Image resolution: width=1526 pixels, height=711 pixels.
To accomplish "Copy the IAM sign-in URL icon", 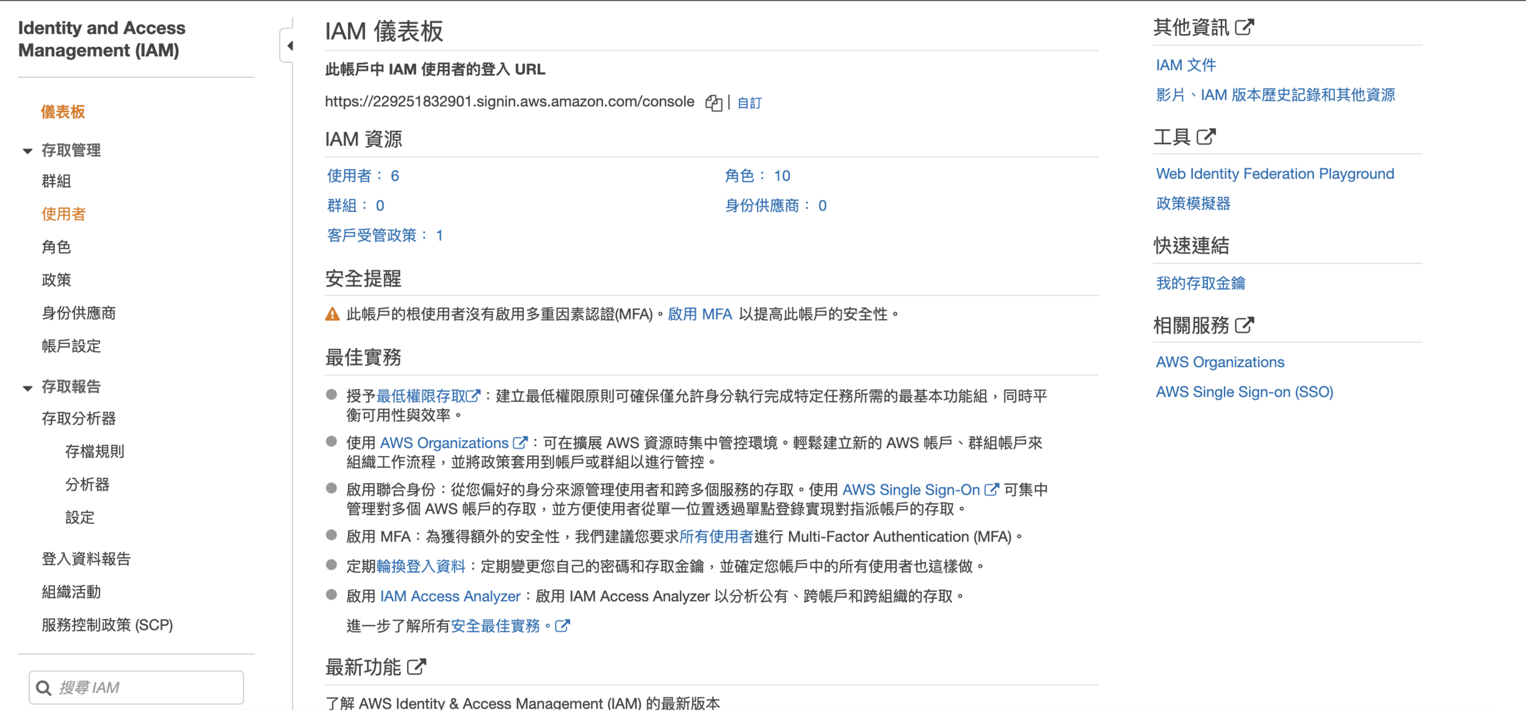I will (713, 103).
